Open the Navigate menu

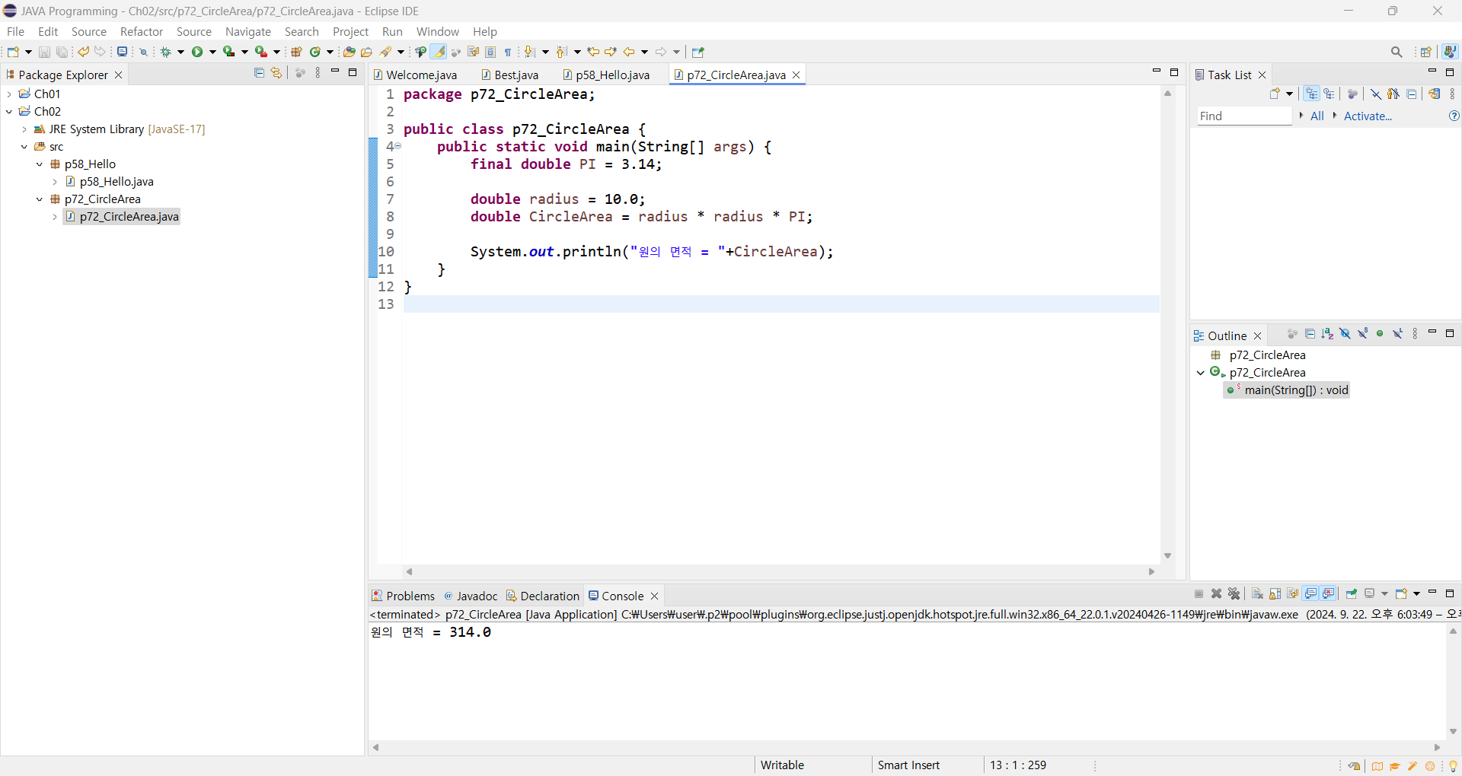coord(248,31)
